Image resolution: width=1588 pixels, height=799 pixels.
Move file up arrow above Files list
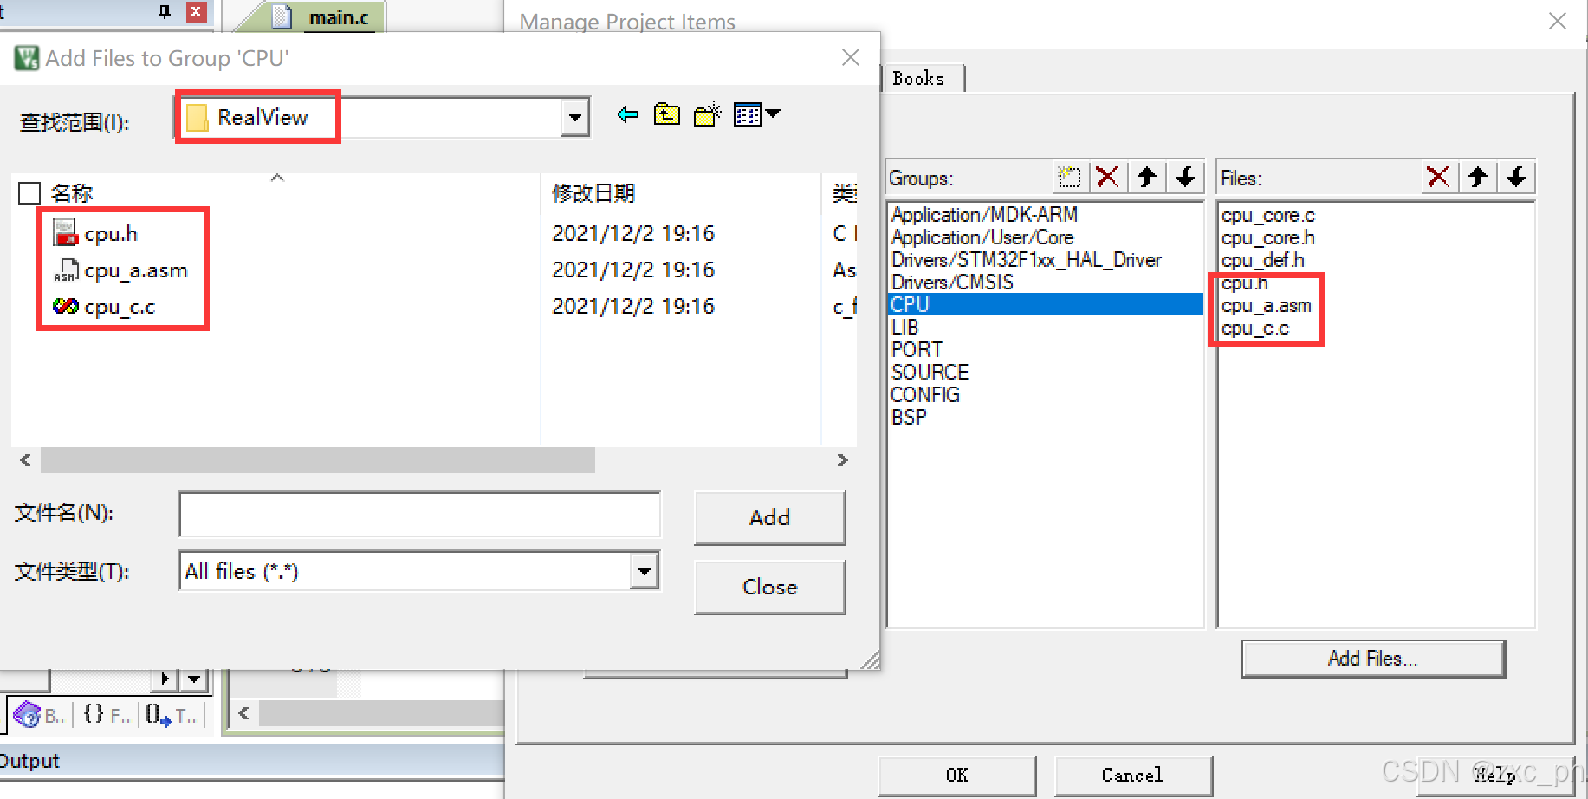[x=1478, y=178]
